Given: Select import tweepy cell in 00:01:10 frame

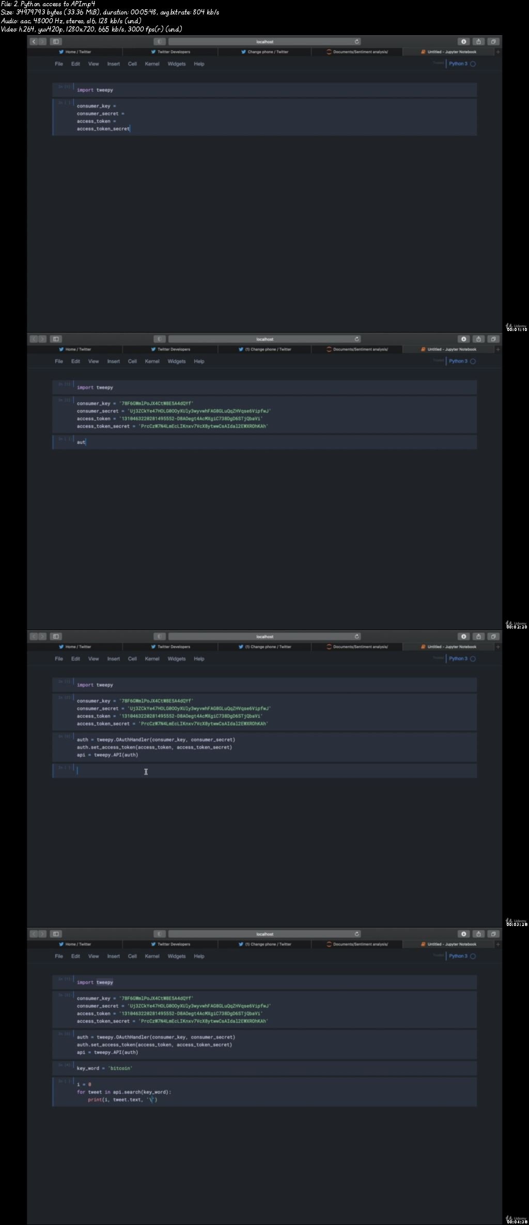Looking at the screenshot, I should pyautogui.click(x=264, y=90).
